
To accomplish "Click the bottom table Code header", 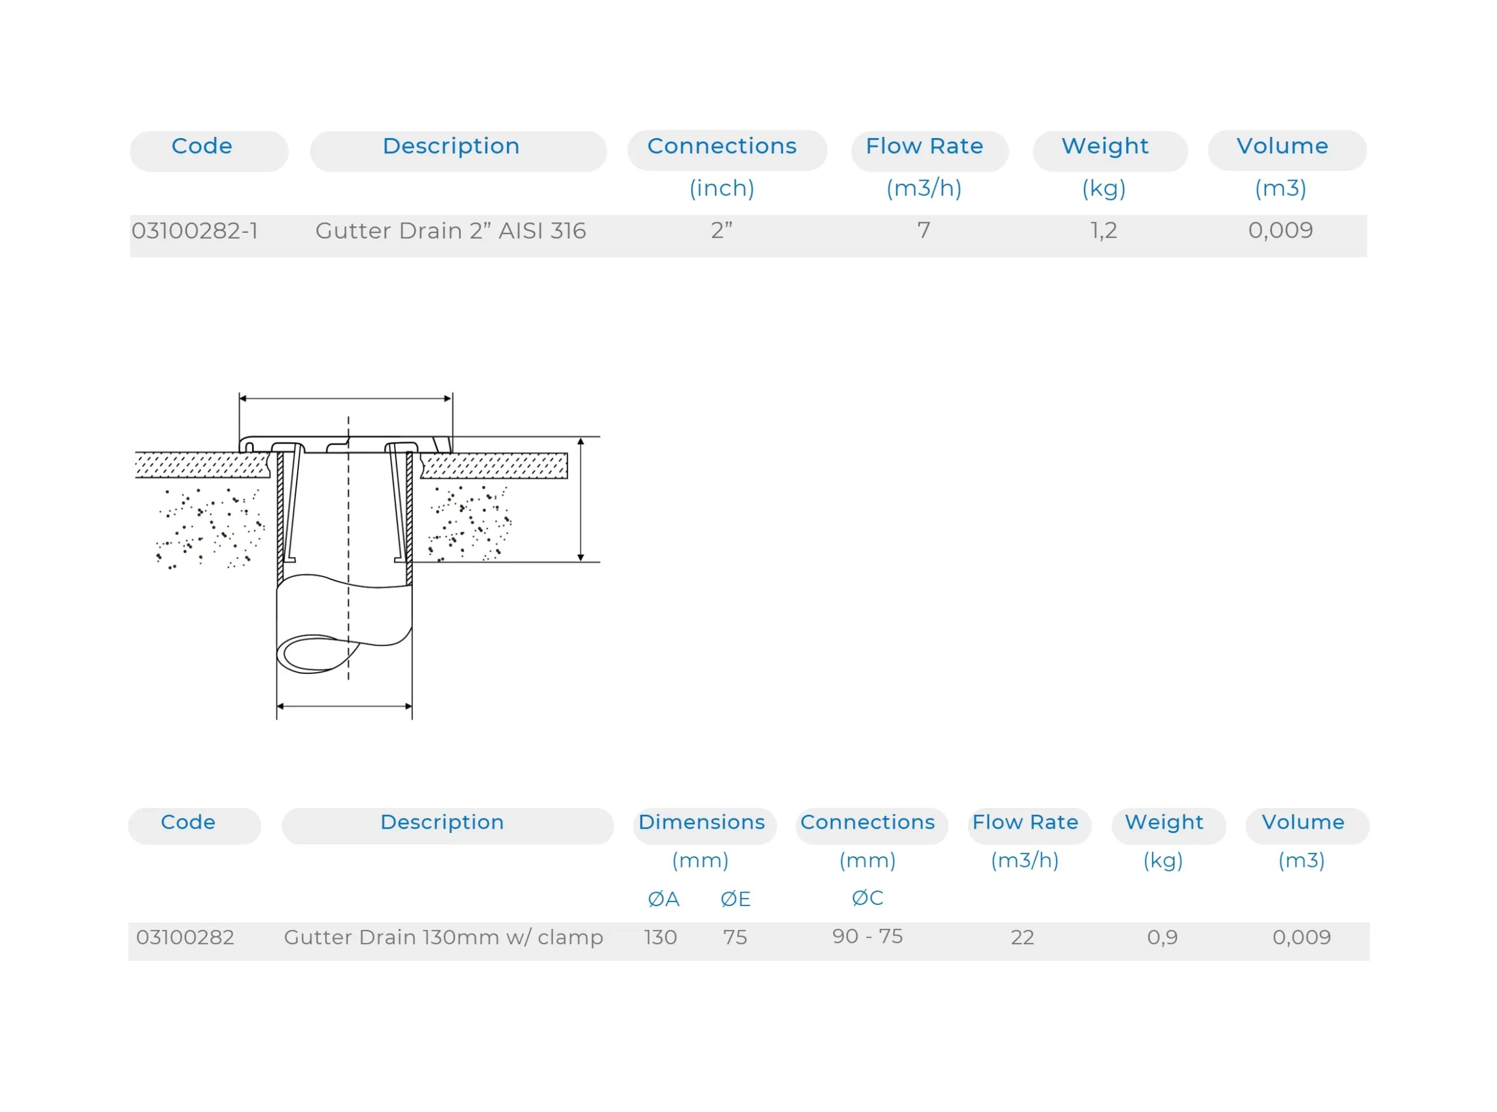I will [x=188, y=822].
